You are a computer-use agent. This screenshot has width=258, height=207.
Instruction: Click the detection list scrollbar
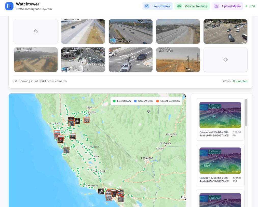pos(246,113)
